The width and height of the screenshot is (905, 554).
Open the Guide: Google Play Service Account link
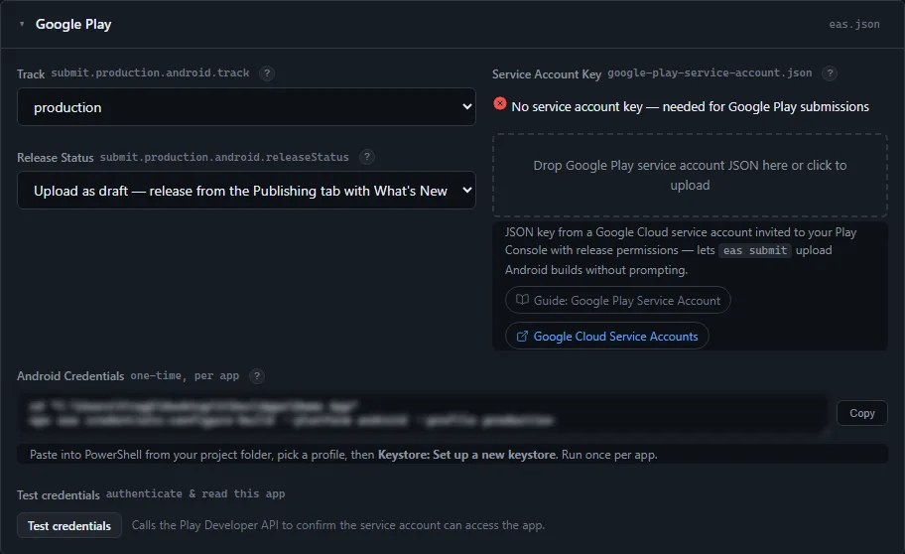617,301
